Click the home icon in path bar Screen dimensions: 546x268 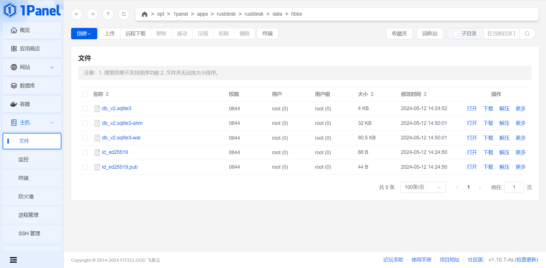tap(144, 14)
